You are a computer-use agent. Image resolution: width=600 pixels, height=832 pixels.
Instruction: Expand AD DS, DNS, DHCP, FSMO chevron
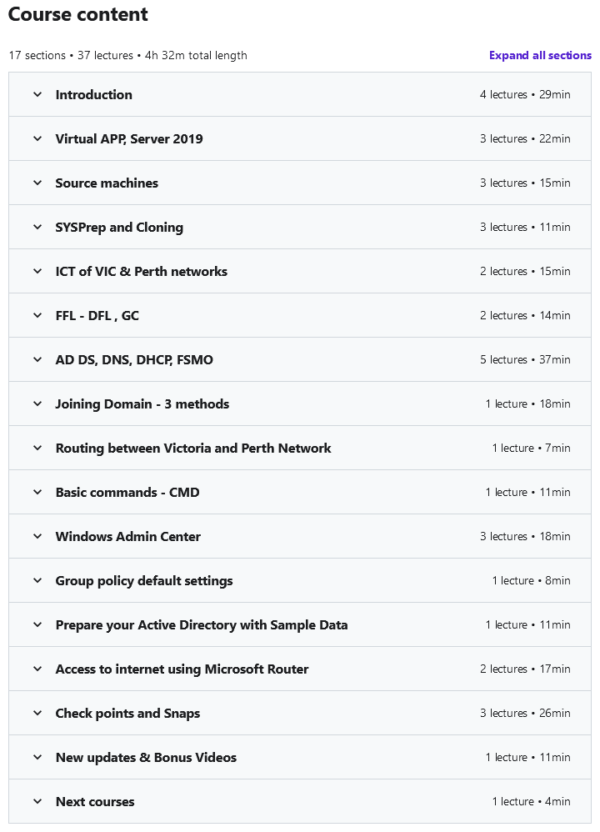(37, 360)
